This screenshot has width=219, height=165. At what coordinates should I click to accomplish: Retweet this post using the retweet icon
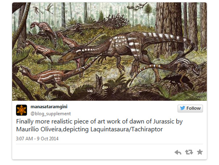tap(189, 152)
